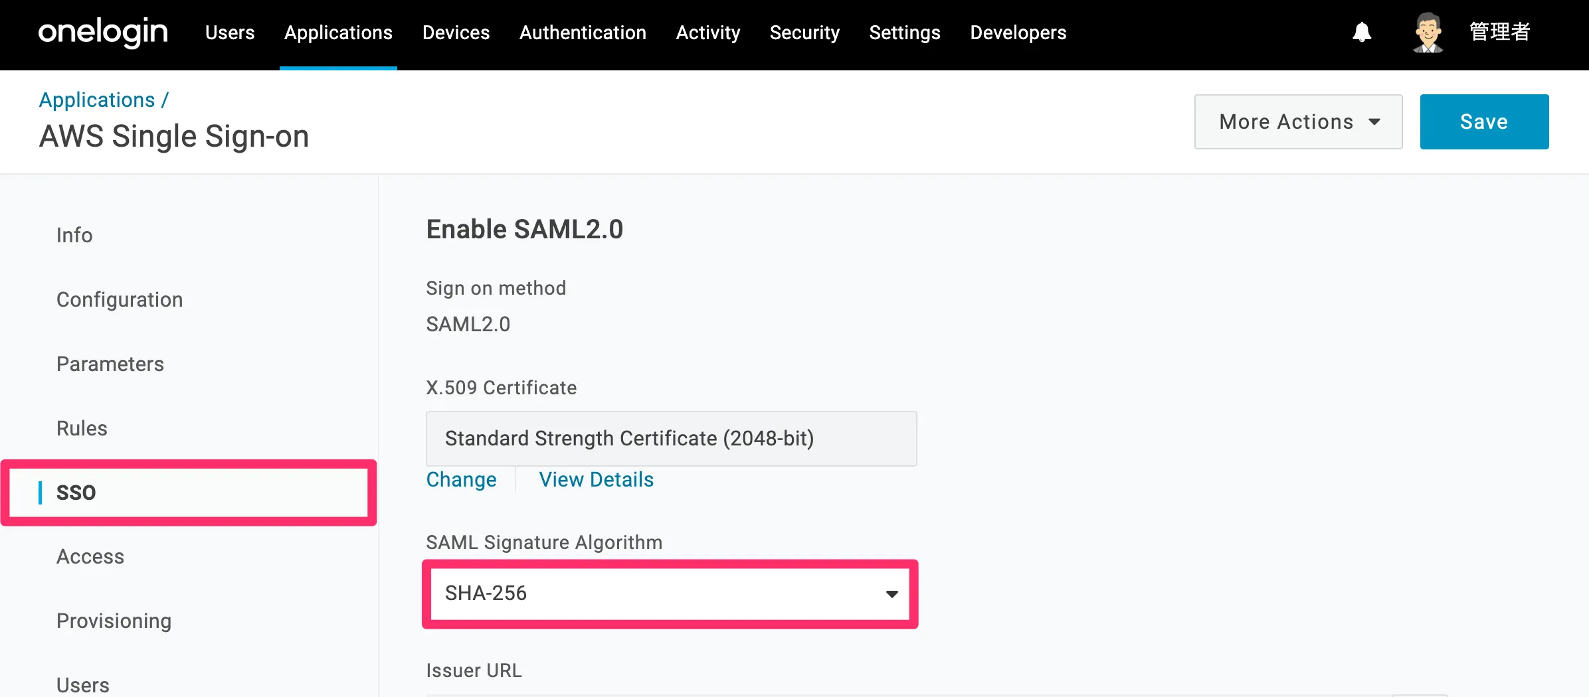Switch to the Parameters side tab

pos(110,364)
